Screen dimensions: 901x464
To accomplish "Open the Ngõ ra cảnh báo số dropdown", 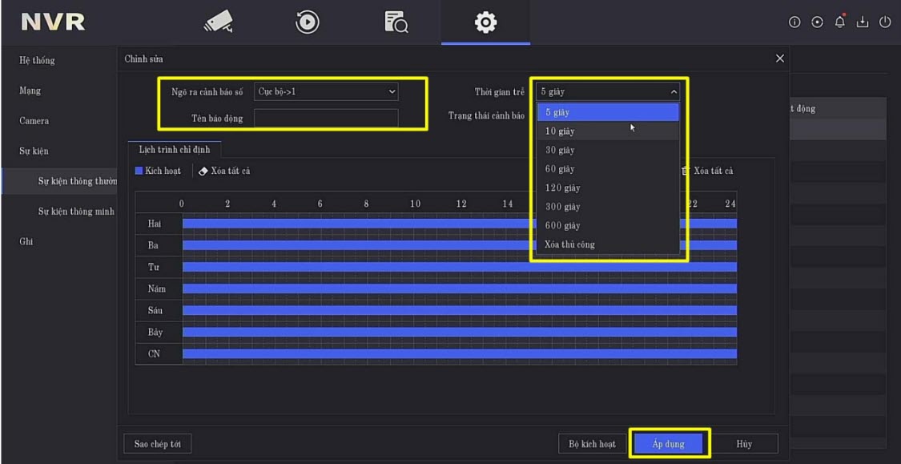I will [326, 92].
